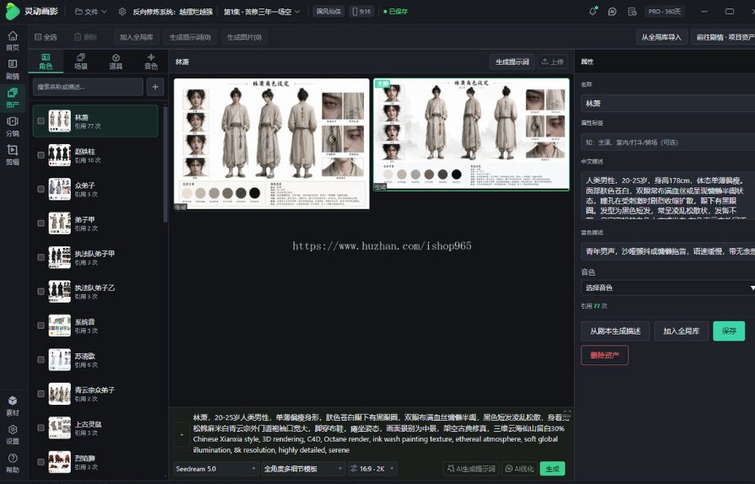
Task: Open the 选择音色 voice dropdown
Action: pyautogui.click(x=668, y=288)
